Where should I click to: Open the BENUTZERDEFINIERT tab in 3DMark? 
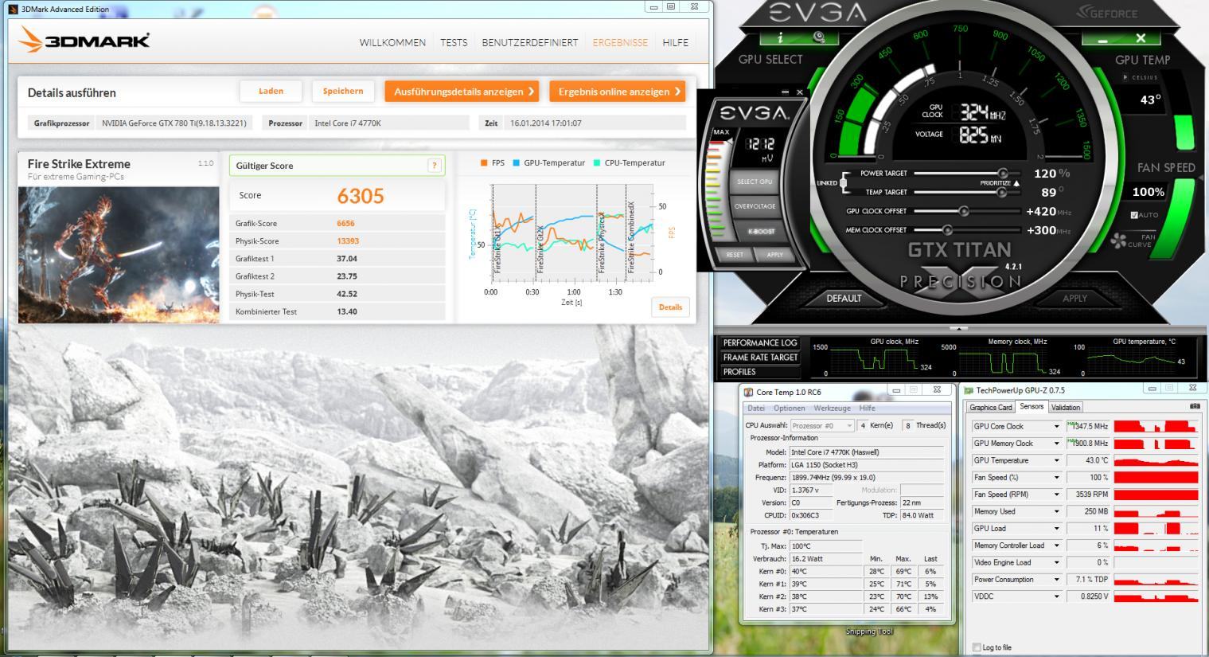pos(530,43)
